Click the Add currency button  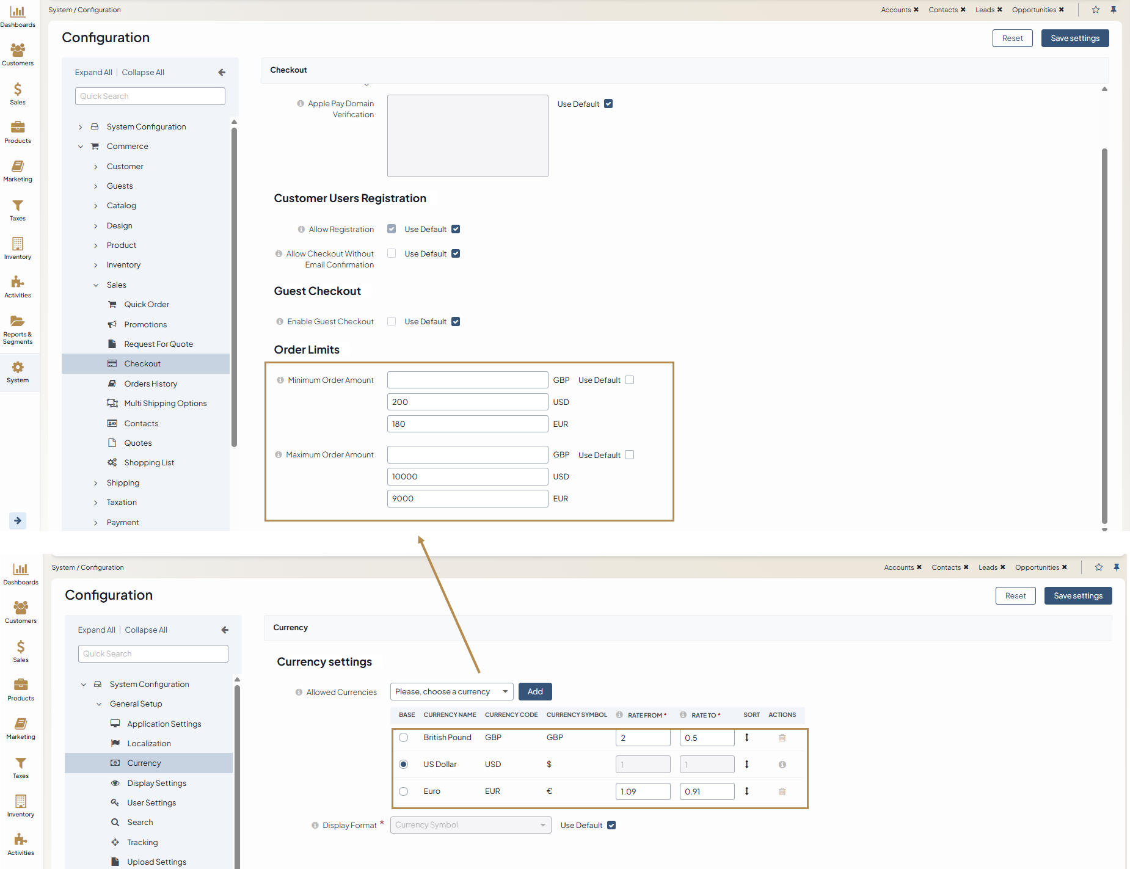coord(535,692)
